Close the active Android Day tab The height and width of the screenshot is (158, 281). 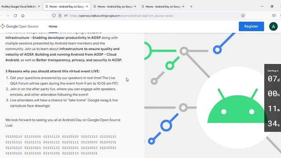[87, 7]
